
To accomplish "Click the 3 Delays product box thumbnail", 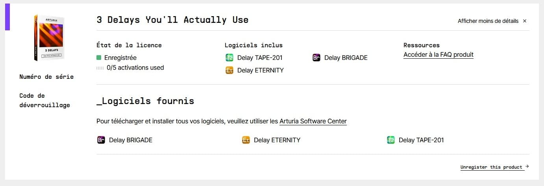I will 49,38.
